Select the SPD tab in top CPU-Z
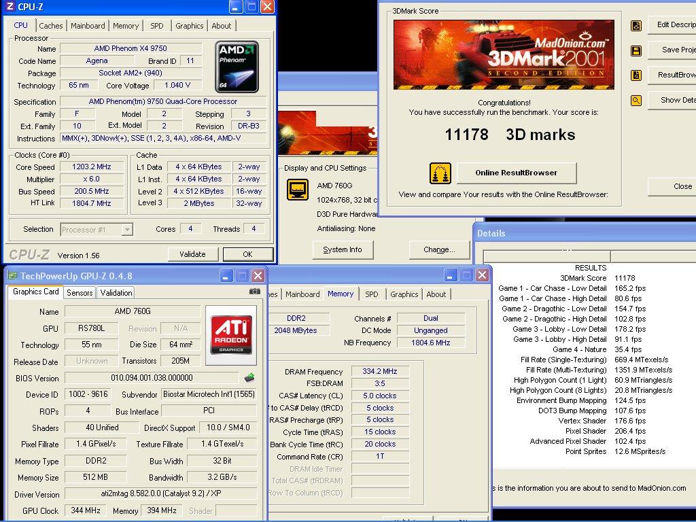This screenshot has height=522, width=696. click(x=157, y=26)
